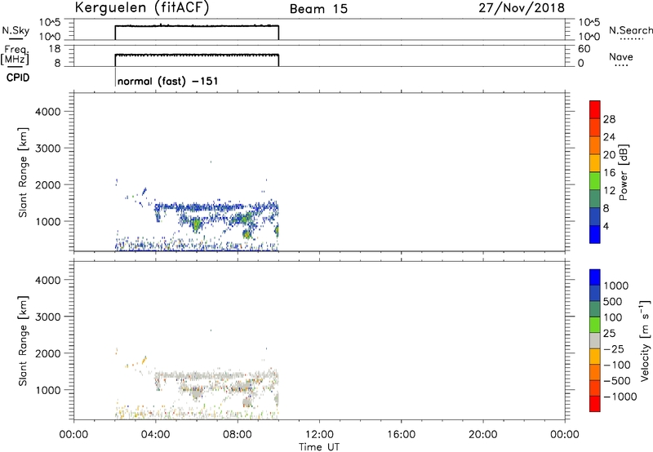This screenshot has width=653, height=452.
Task: Click the '16' power scale value
Action: tap(609, 173)
